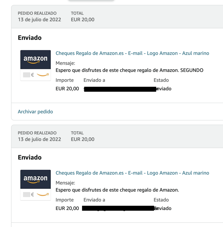Open the second order's Cheques Regalo product link
223x227 pixels.
(x=132, y=173)
